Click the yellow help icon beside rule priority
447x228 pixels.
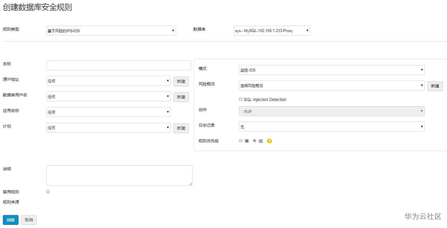point(269,141)
